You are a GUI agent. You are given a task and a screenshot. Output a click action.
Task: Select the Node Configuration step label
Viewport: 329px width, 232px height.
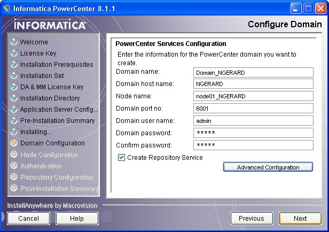49,154
